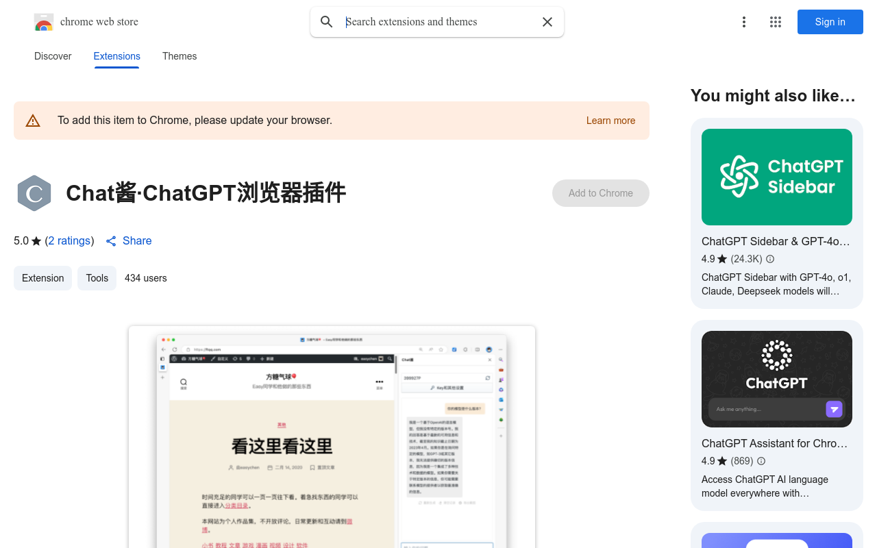
Task: Click the Share link
Action: point(137,241)
